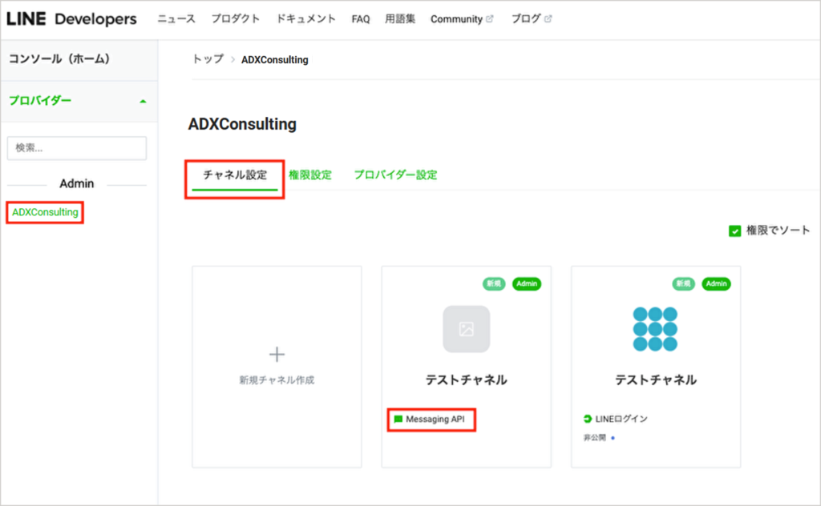Click the LINE Login arrow icon

tap(588, 419)
